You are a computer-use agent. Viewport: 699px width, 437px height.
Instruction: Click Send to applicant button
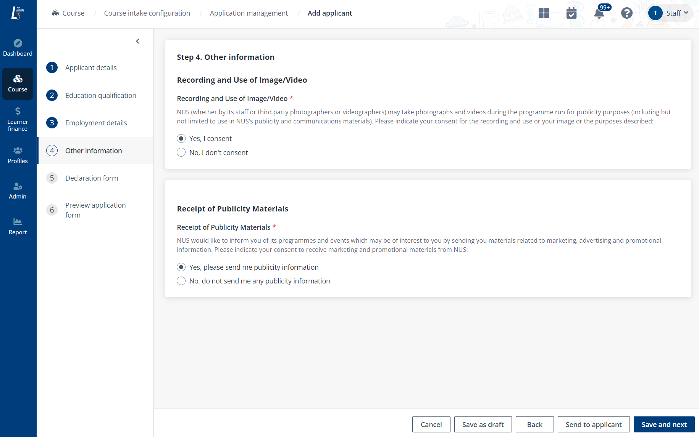[x=593, y=424]
